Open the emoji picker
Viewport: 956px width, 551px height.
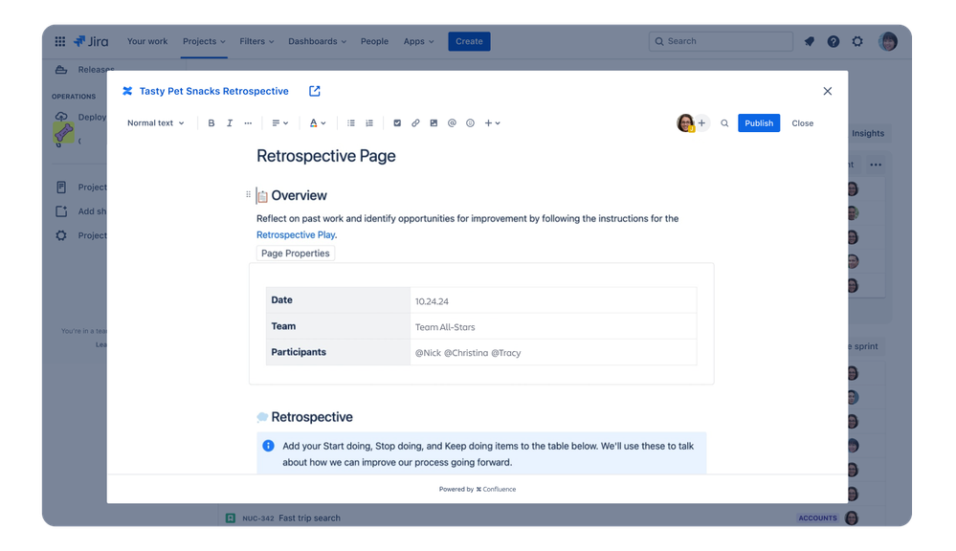[470, 122]
